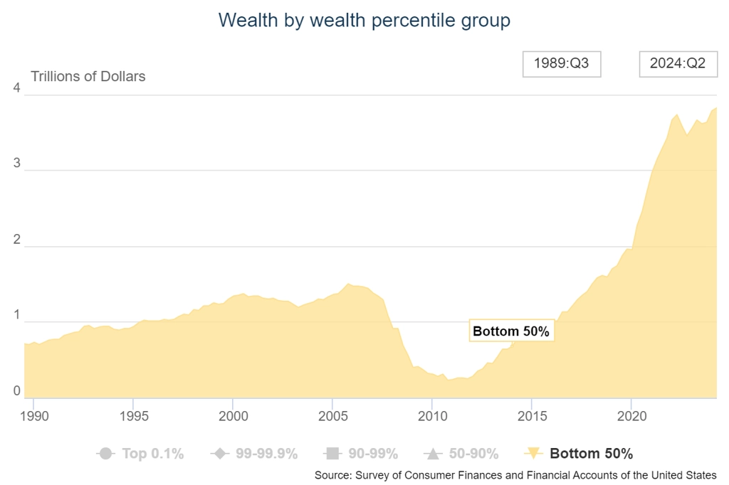Click the Trillions of Dollars axis label

click(x=88, y=76)
